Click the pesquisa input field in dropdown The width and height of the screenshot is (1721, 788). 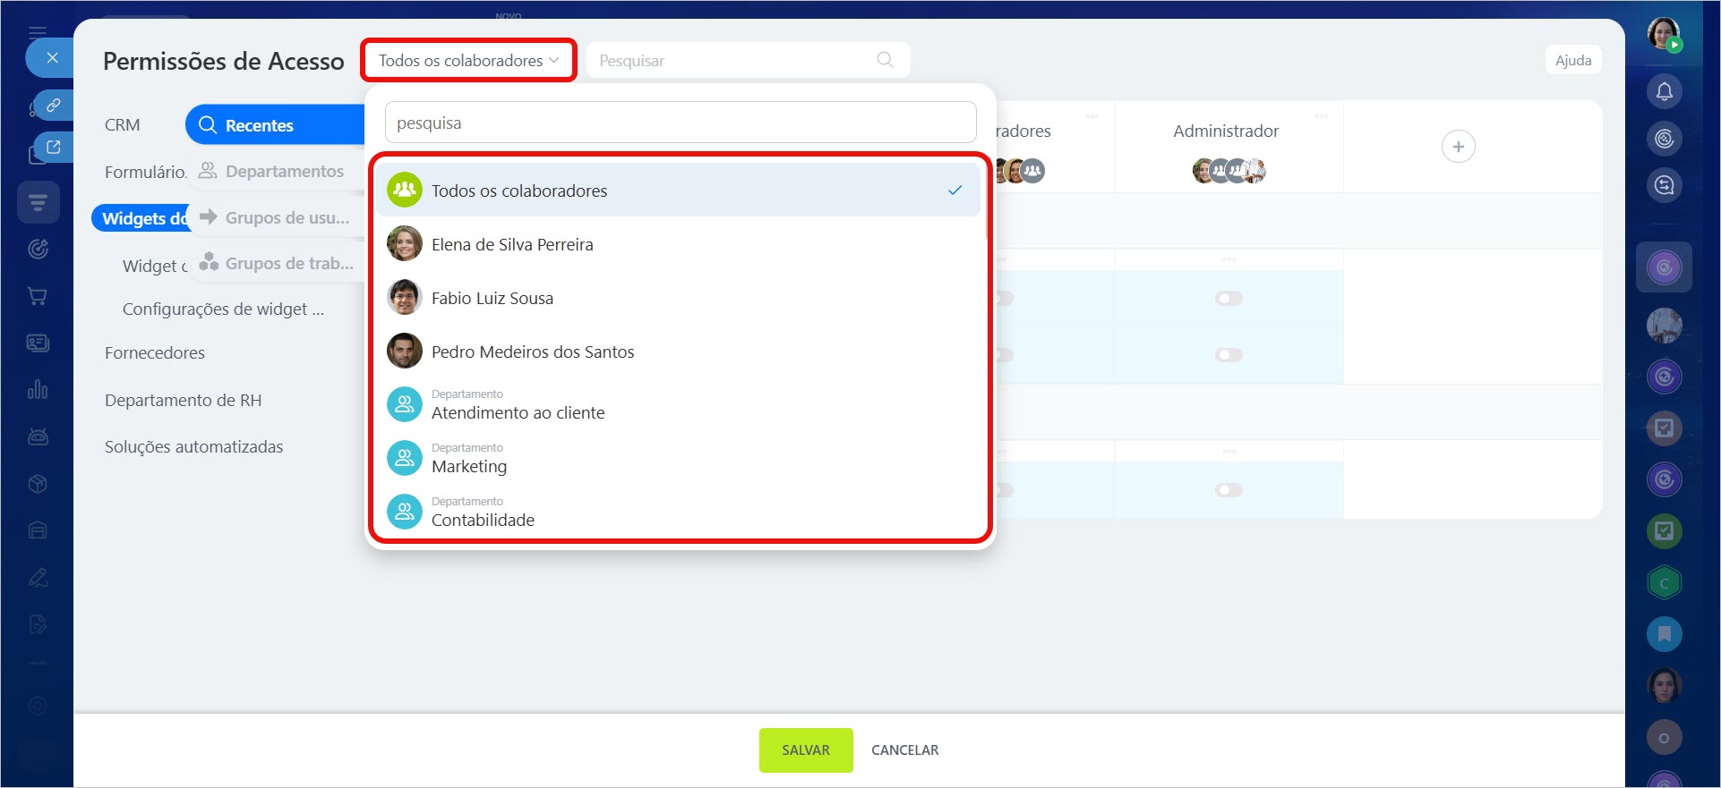pos(681,123)
